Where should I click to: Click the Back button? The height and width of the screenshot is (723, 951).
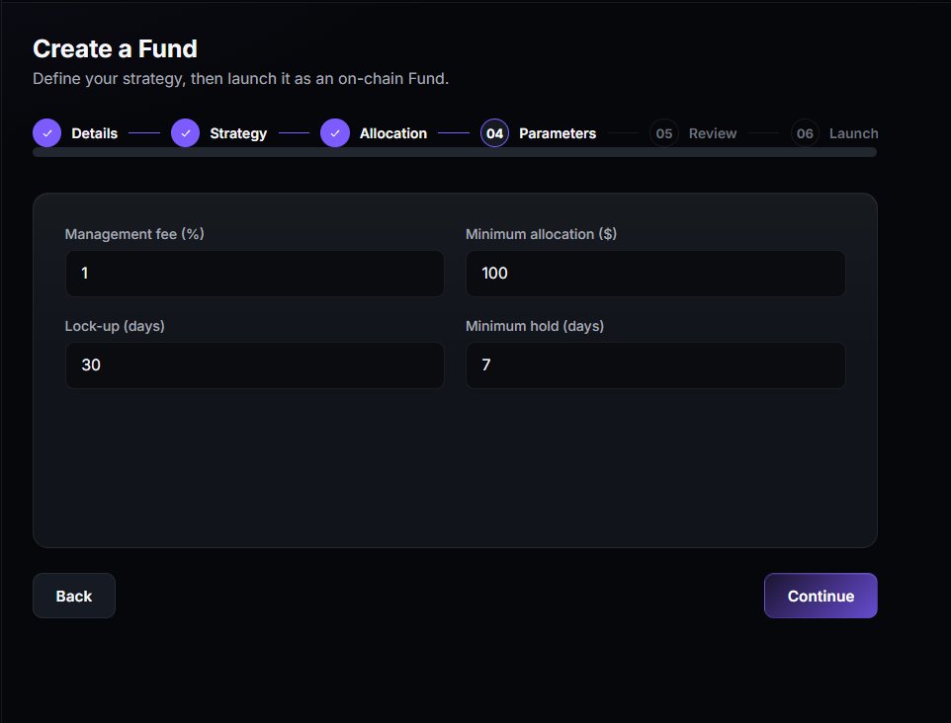tap(74, 596)
